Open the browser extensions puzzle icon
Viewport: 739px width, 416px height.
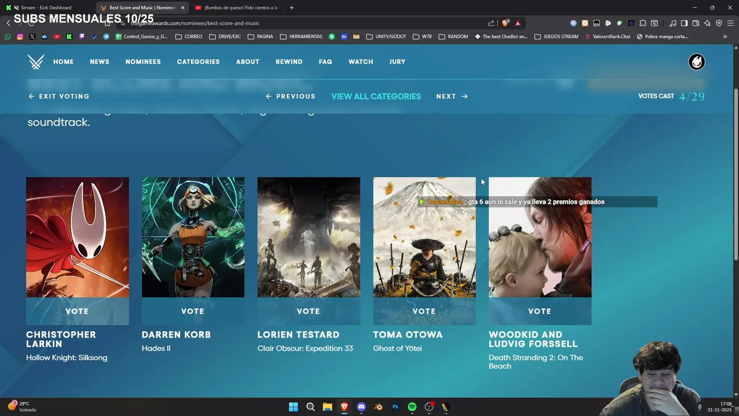(x=643, y=23)
